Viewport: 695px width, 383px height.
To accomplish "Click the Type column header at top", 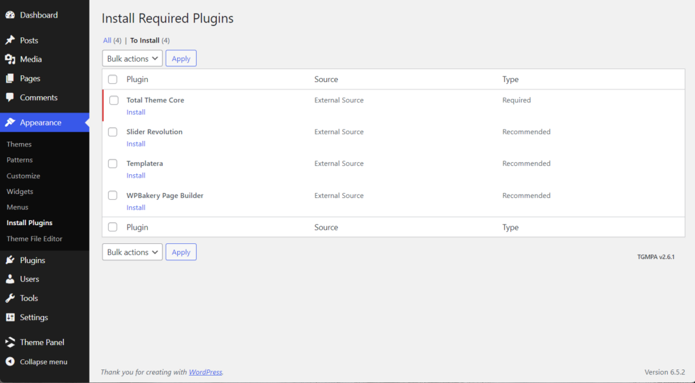I will tap(510, 80).
